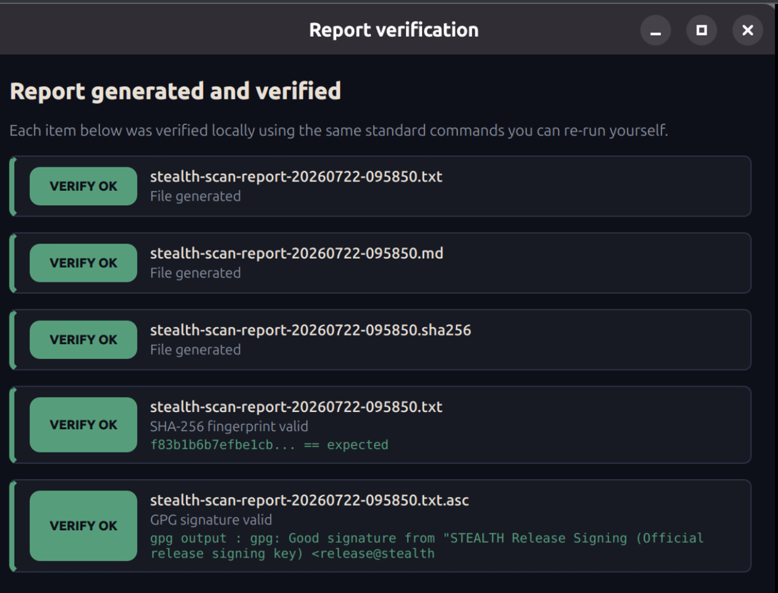The height and width of the screenshot is (593, 778).
Task: Click VERIFY OK badge beside SHA-256 fingerprint valid
Action: 83,425
